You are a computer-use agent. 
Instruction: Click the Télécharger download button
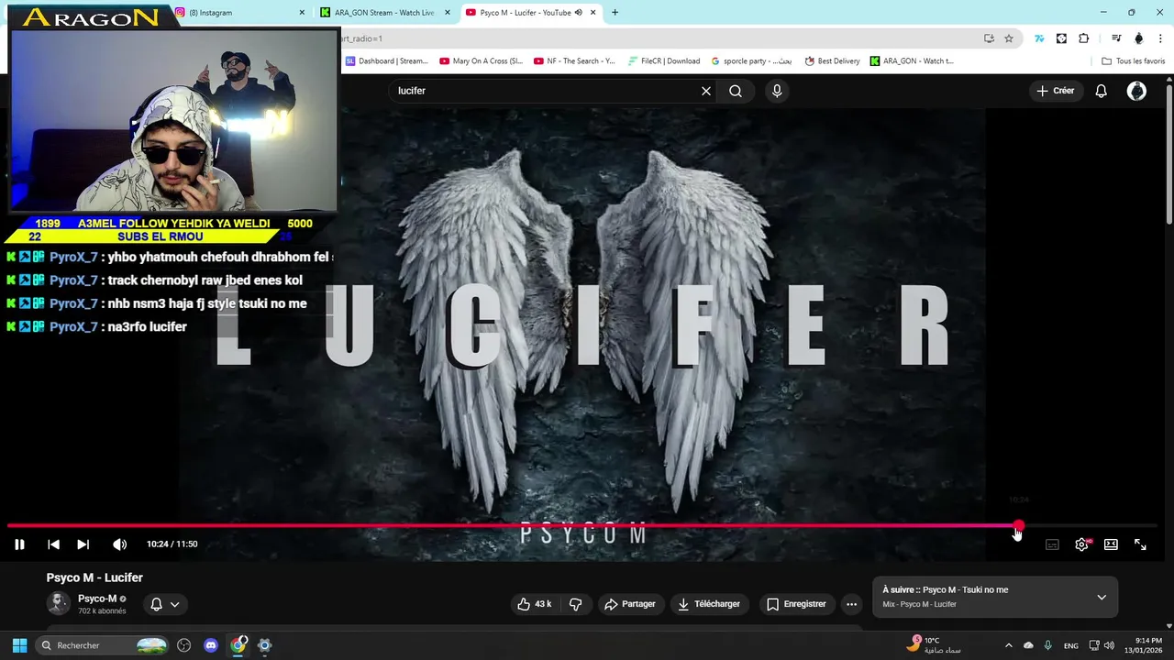709,604
